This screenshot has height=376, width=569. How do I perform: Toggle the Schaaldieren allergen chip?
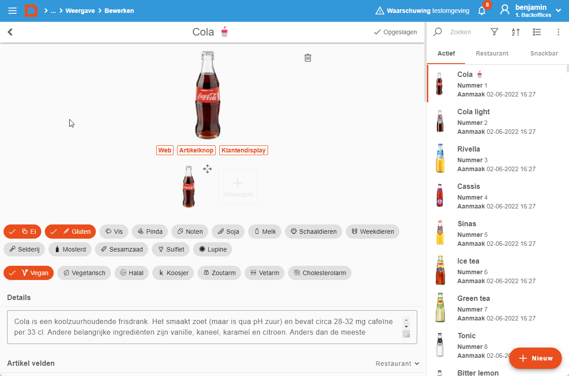coord(313,232)
